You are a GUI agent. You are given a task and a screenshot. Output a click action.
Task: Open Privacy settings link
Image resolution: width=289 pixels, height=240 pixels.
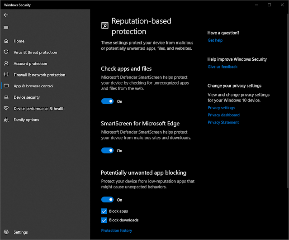(x=221, y=108)
